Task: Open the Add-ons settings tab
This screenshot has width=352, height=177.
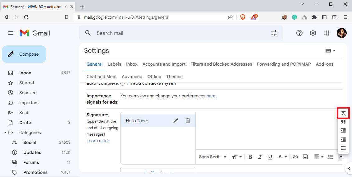Action: point(324,64)
